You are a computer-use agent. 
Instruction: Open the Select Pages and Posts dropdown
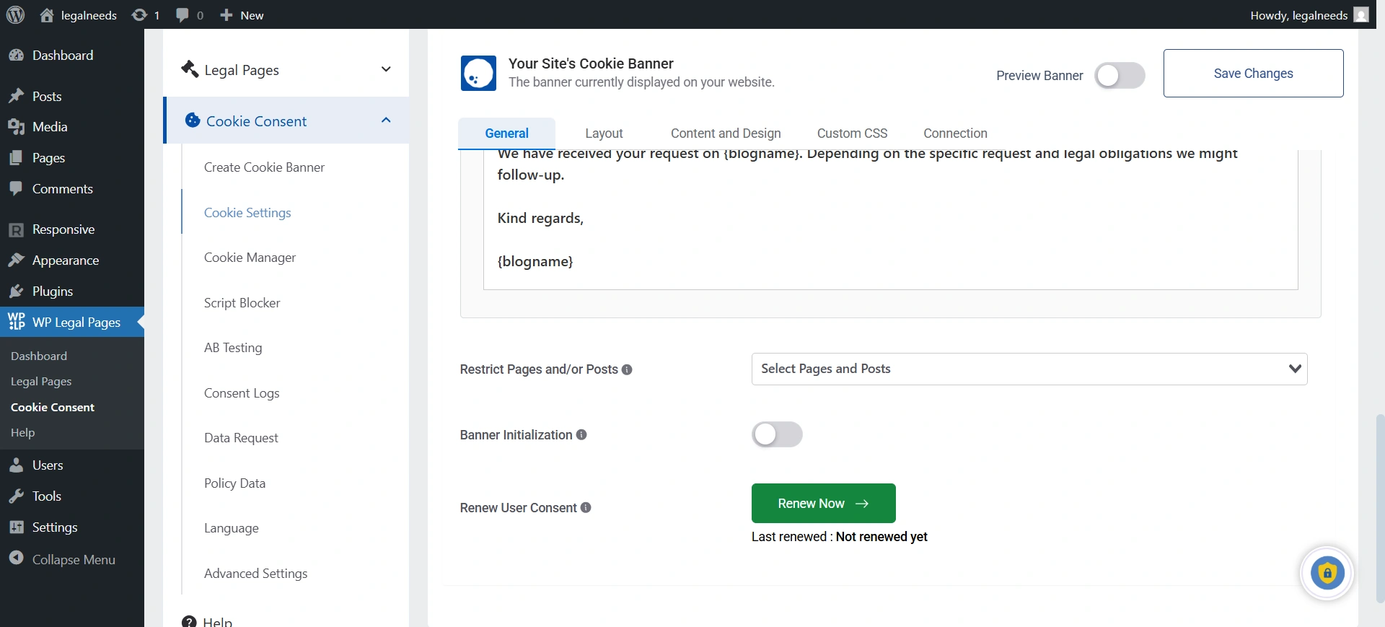[1029, 369]
